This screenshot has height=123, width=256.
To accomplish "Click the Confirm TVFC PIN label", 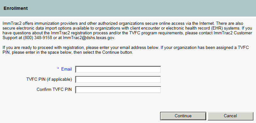I will [54, 89].
